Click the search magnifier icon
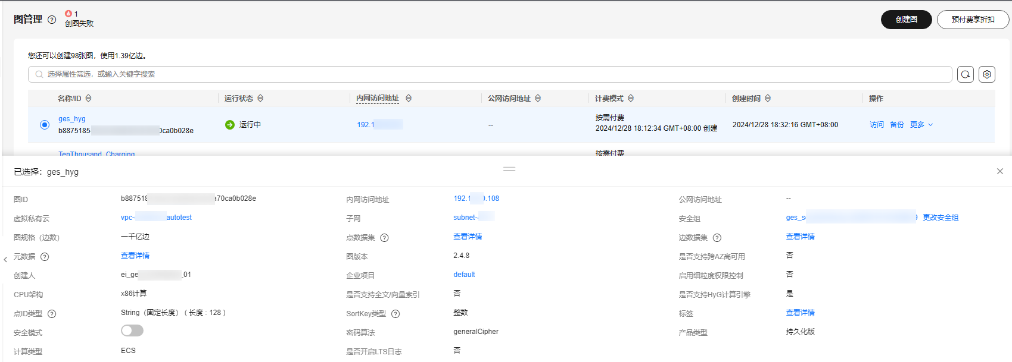 point(39,74)
